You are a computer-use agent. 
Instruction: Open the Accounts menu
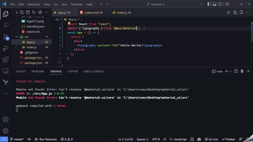click(x=6, y=120)
